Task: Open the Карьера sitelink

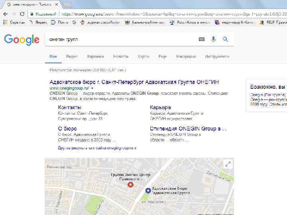Action: coord(160,107)
